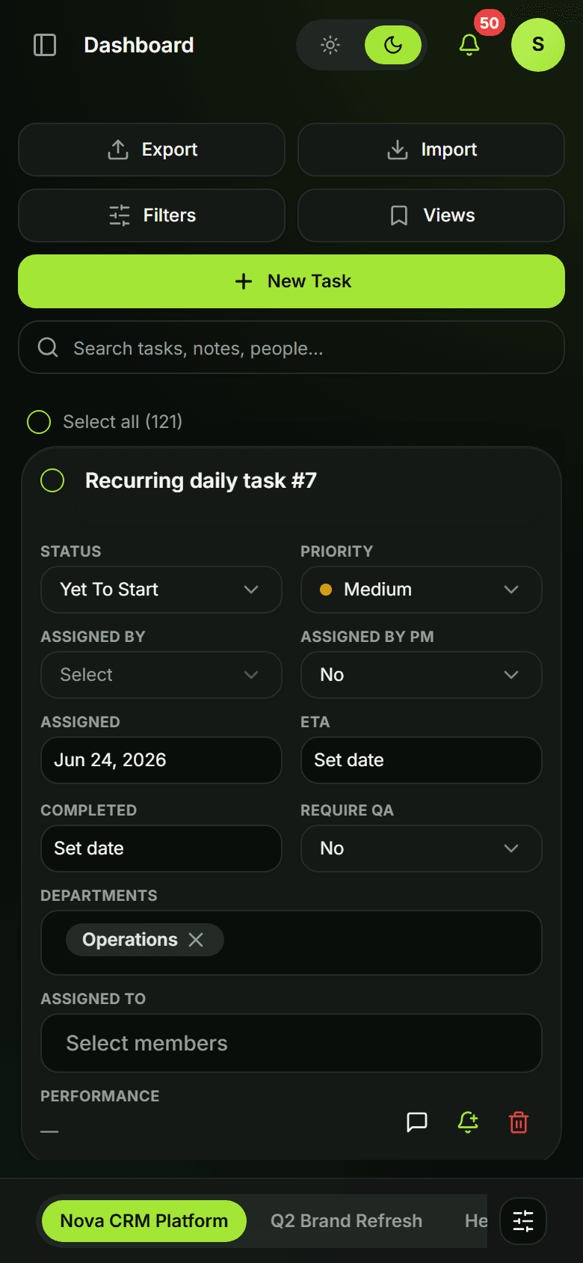Open notifications bell with 50 badge

coord(469,45)
